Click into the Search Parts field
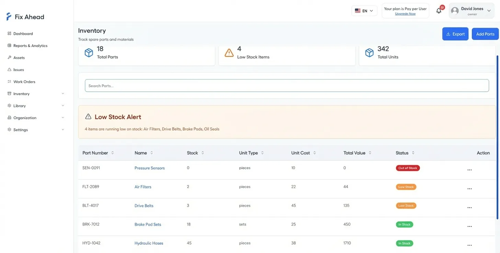The image size is (500, 253). pos(287,86)
